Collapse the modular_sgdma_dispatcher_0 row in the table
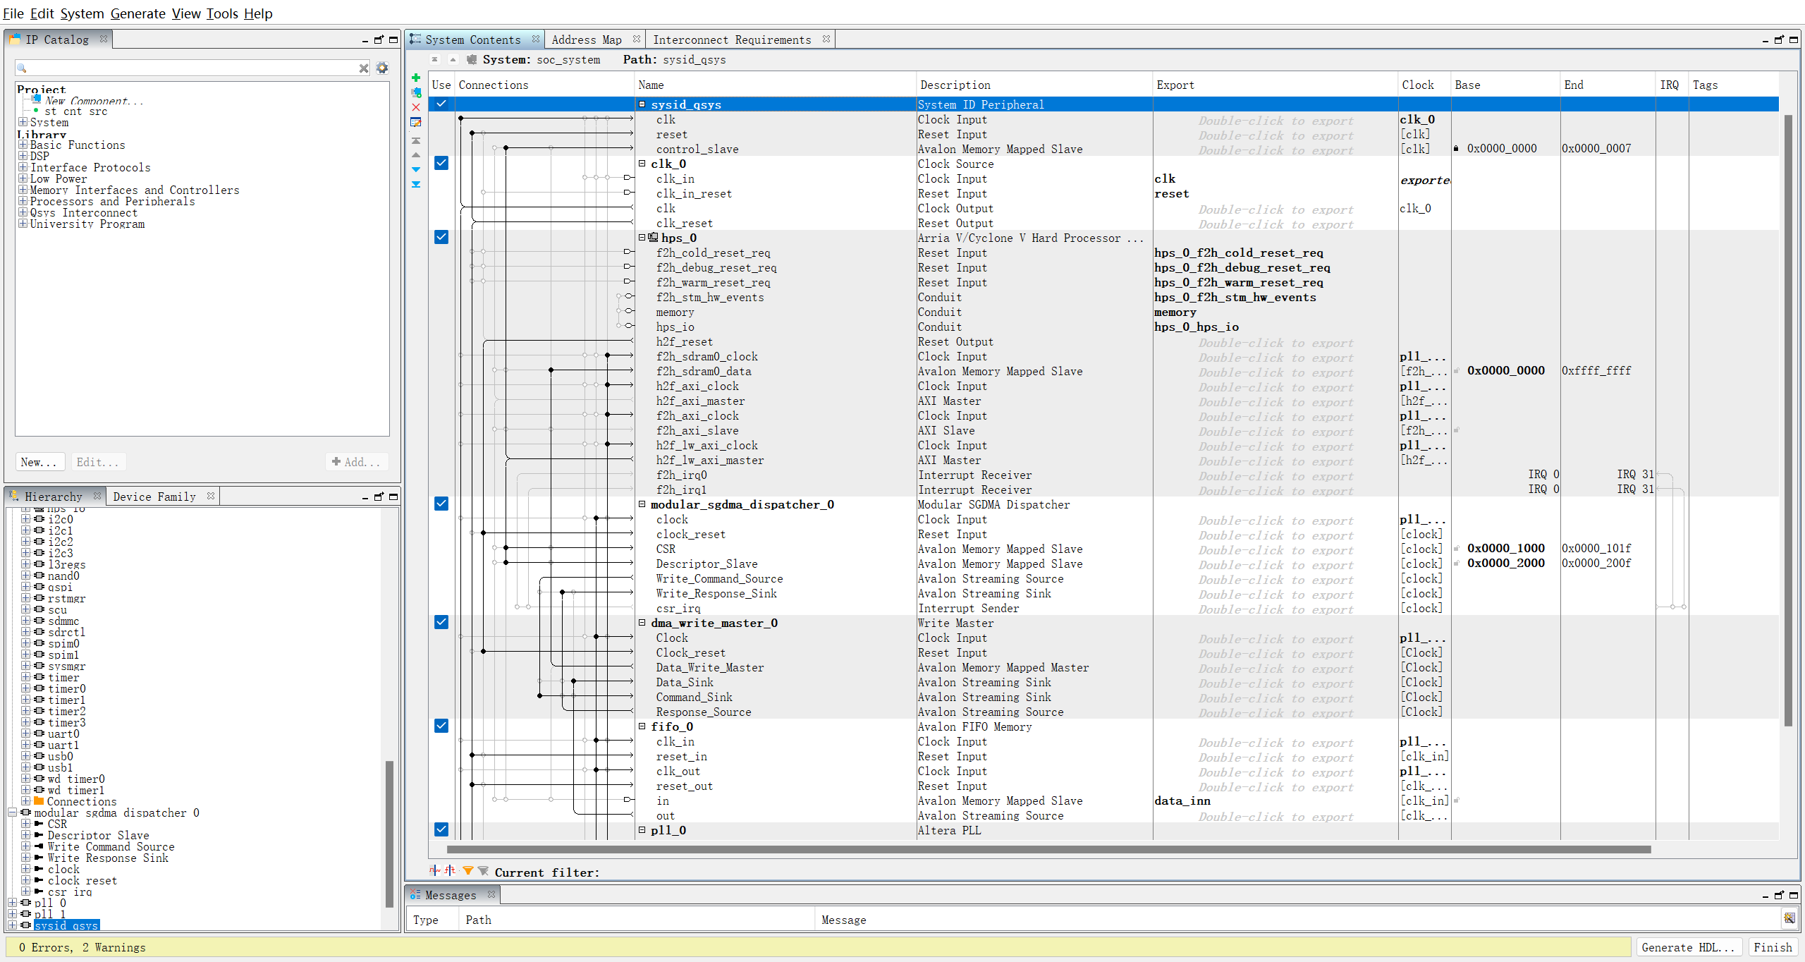Image resolution: width=1805 pixels, height=962 pixels. click(642, 504)
